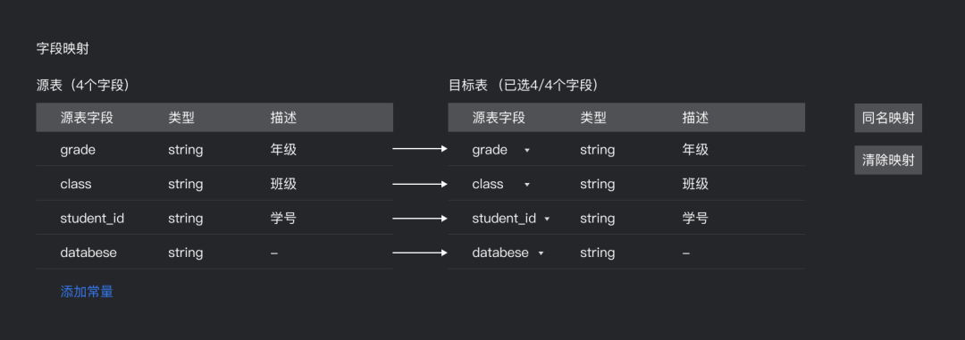
Task: Select the source table grade row
Action: tap(214, 149)
